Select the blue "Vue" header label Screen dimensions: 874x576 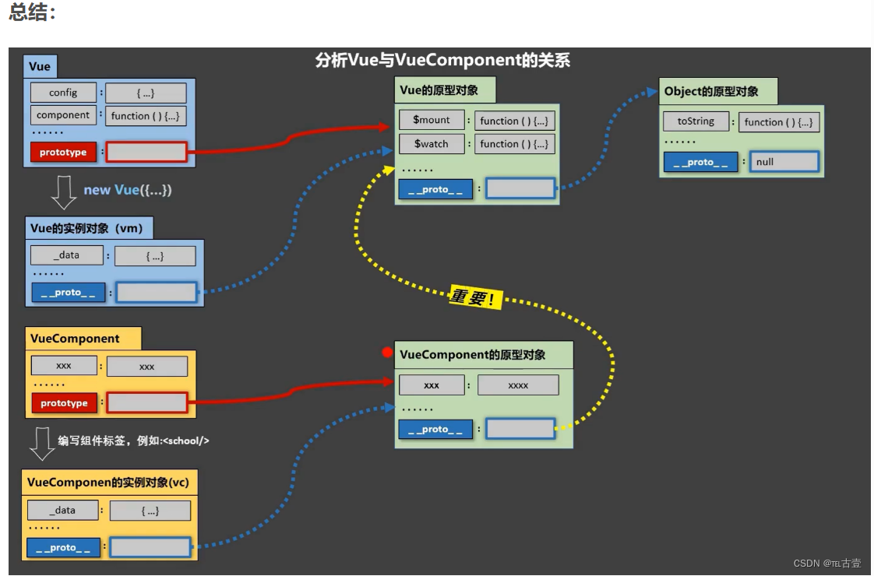(40, 66)
